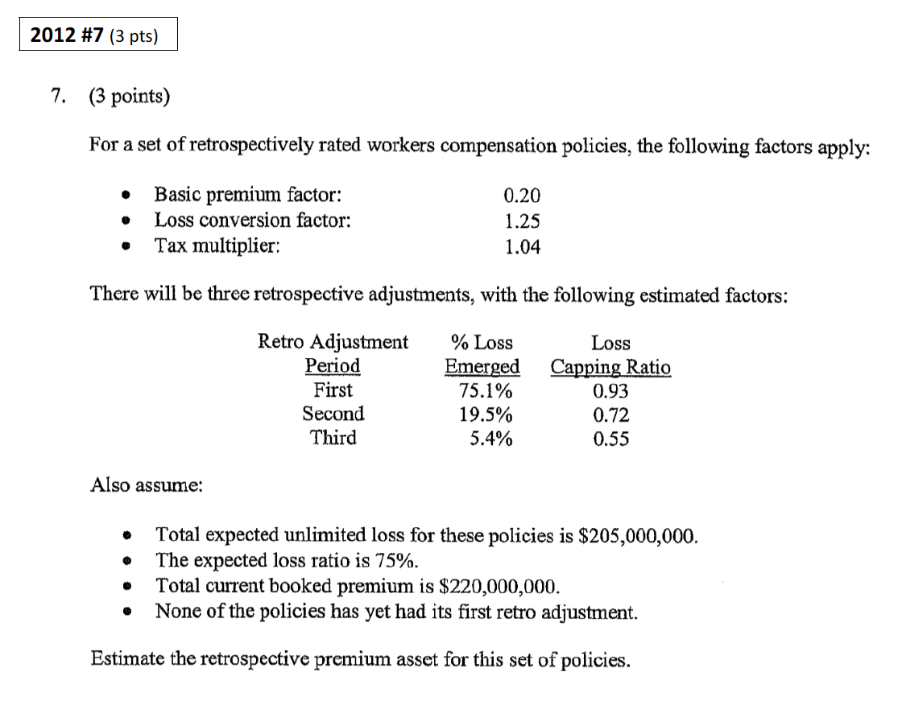Click the "% Loss Emerged" column header
Screen dimensions: 902x705
[482, 354]
